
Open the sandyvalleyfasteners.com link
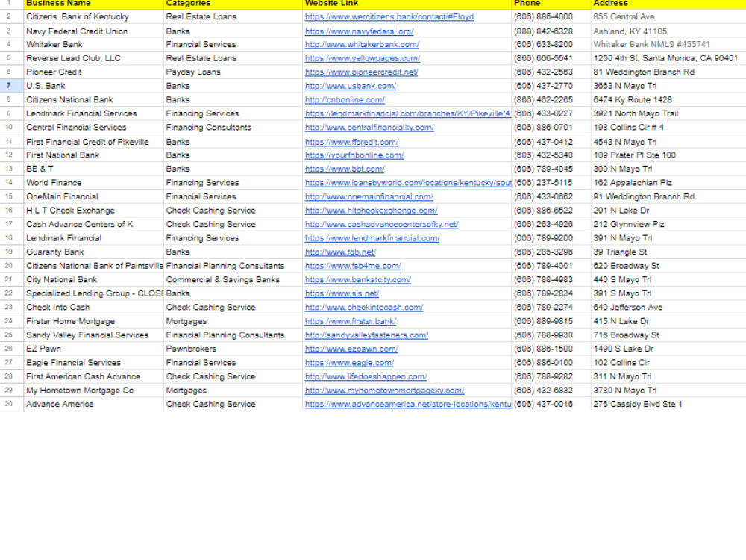pyautogui.click(x=366, y=335)
